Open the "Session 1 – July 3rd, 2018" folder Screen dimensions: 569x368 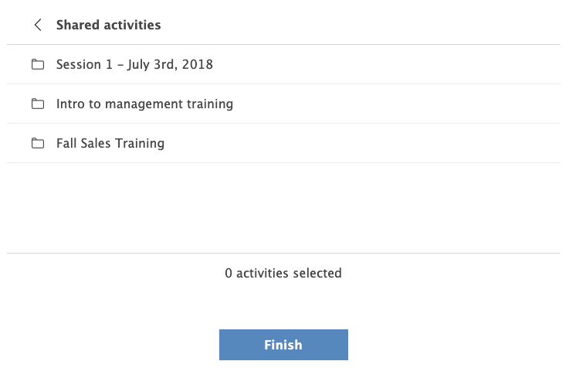coord(134,65)
